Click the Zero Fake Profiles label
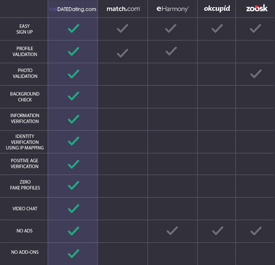The height and width of the screenshot is (265, 275). [25, 185]
